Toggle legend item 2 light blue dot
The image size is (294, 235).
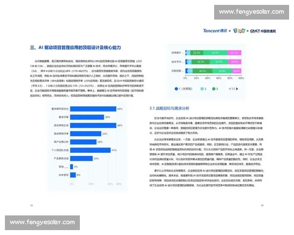point(202,89)
